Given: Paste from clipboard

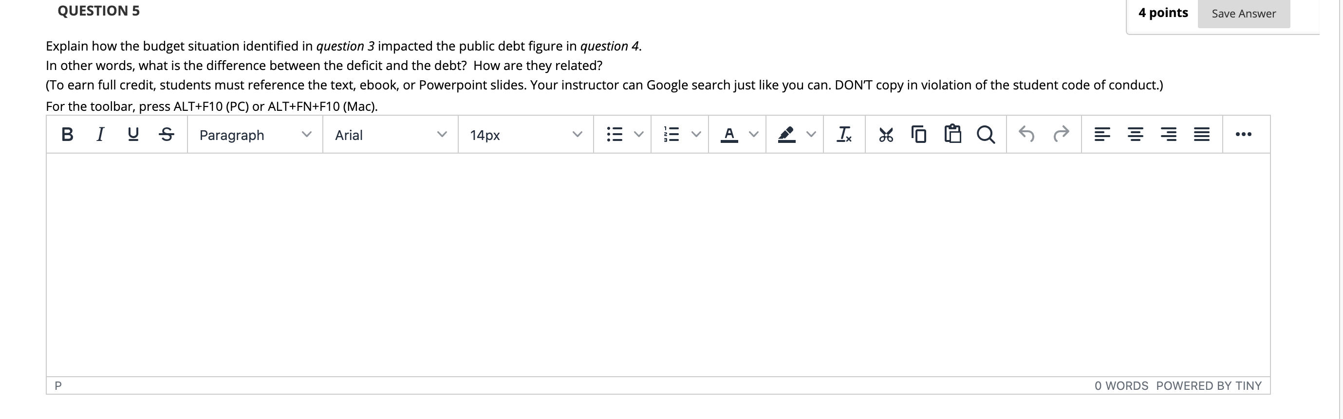Looking at the screenshot, I should pos(952,134).
